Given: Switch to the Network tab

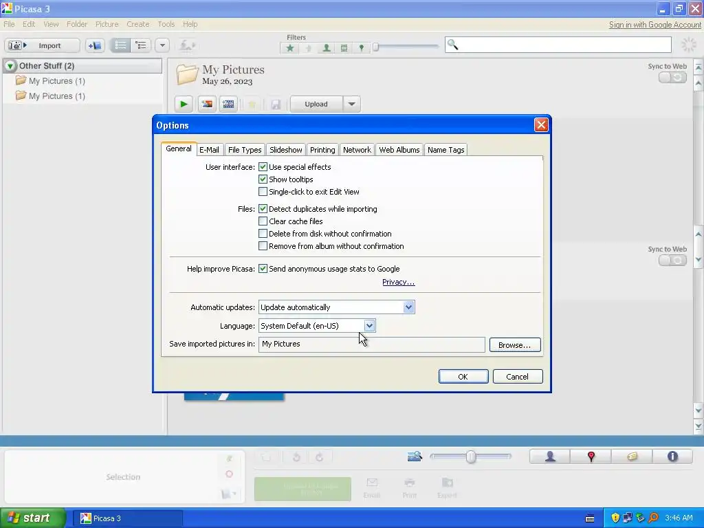Looking at the screenshot, I should [357, 150].
